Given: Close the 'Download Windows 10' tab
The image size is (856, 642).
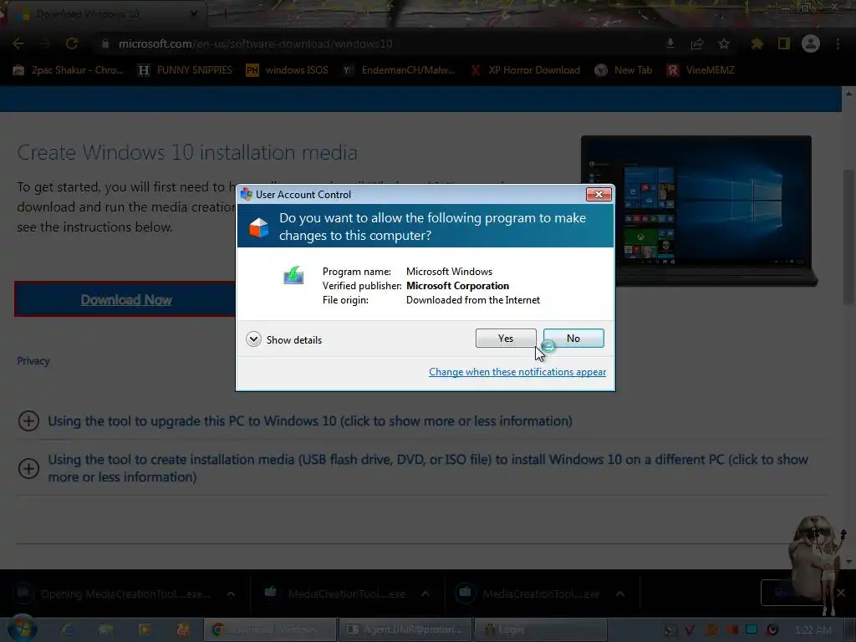Looking at the screenshot, I should tap(194, 13).
